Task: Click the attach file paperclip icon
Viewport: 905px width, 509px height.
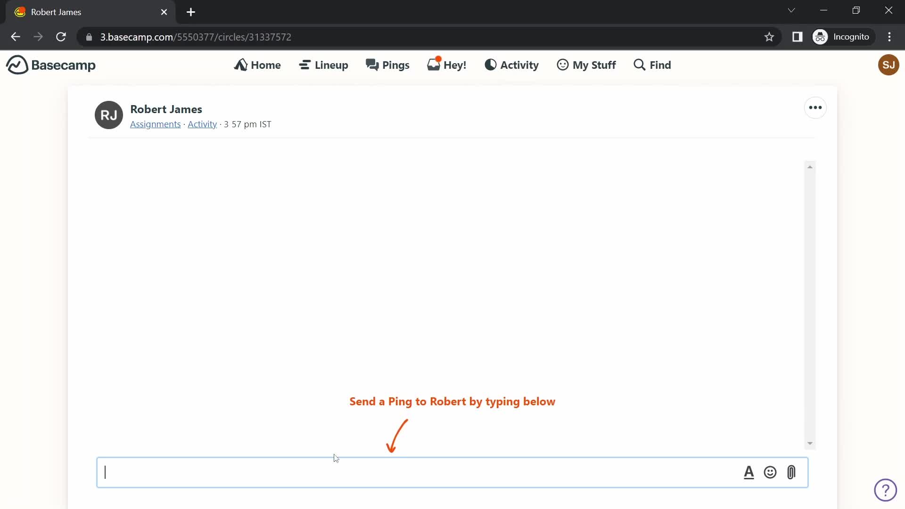Action: pos(791,472)
